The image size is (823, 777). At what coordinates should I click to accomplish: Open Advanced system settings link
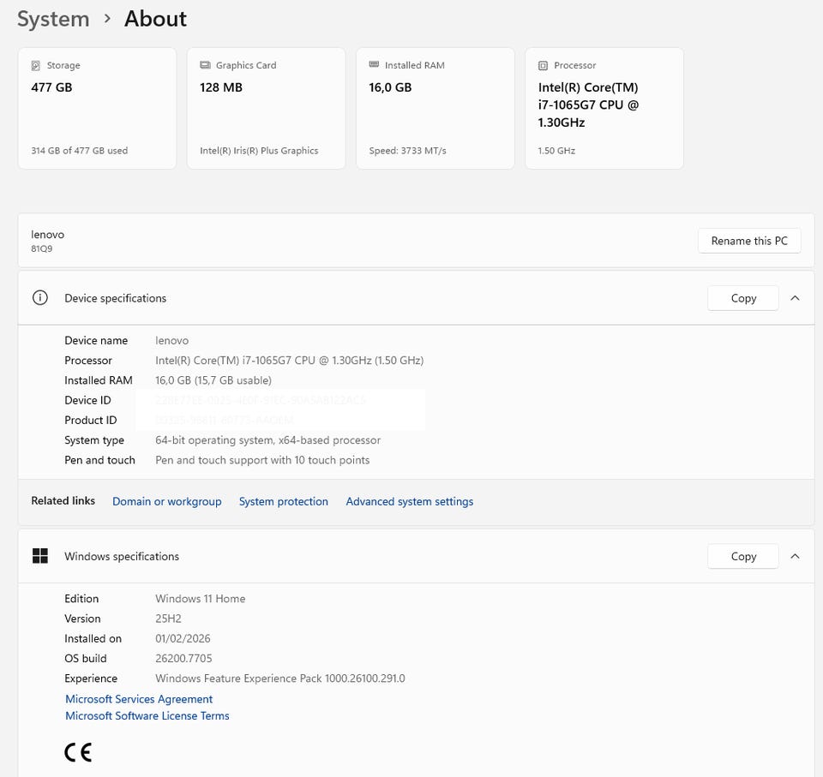click(x=409, y=501)
